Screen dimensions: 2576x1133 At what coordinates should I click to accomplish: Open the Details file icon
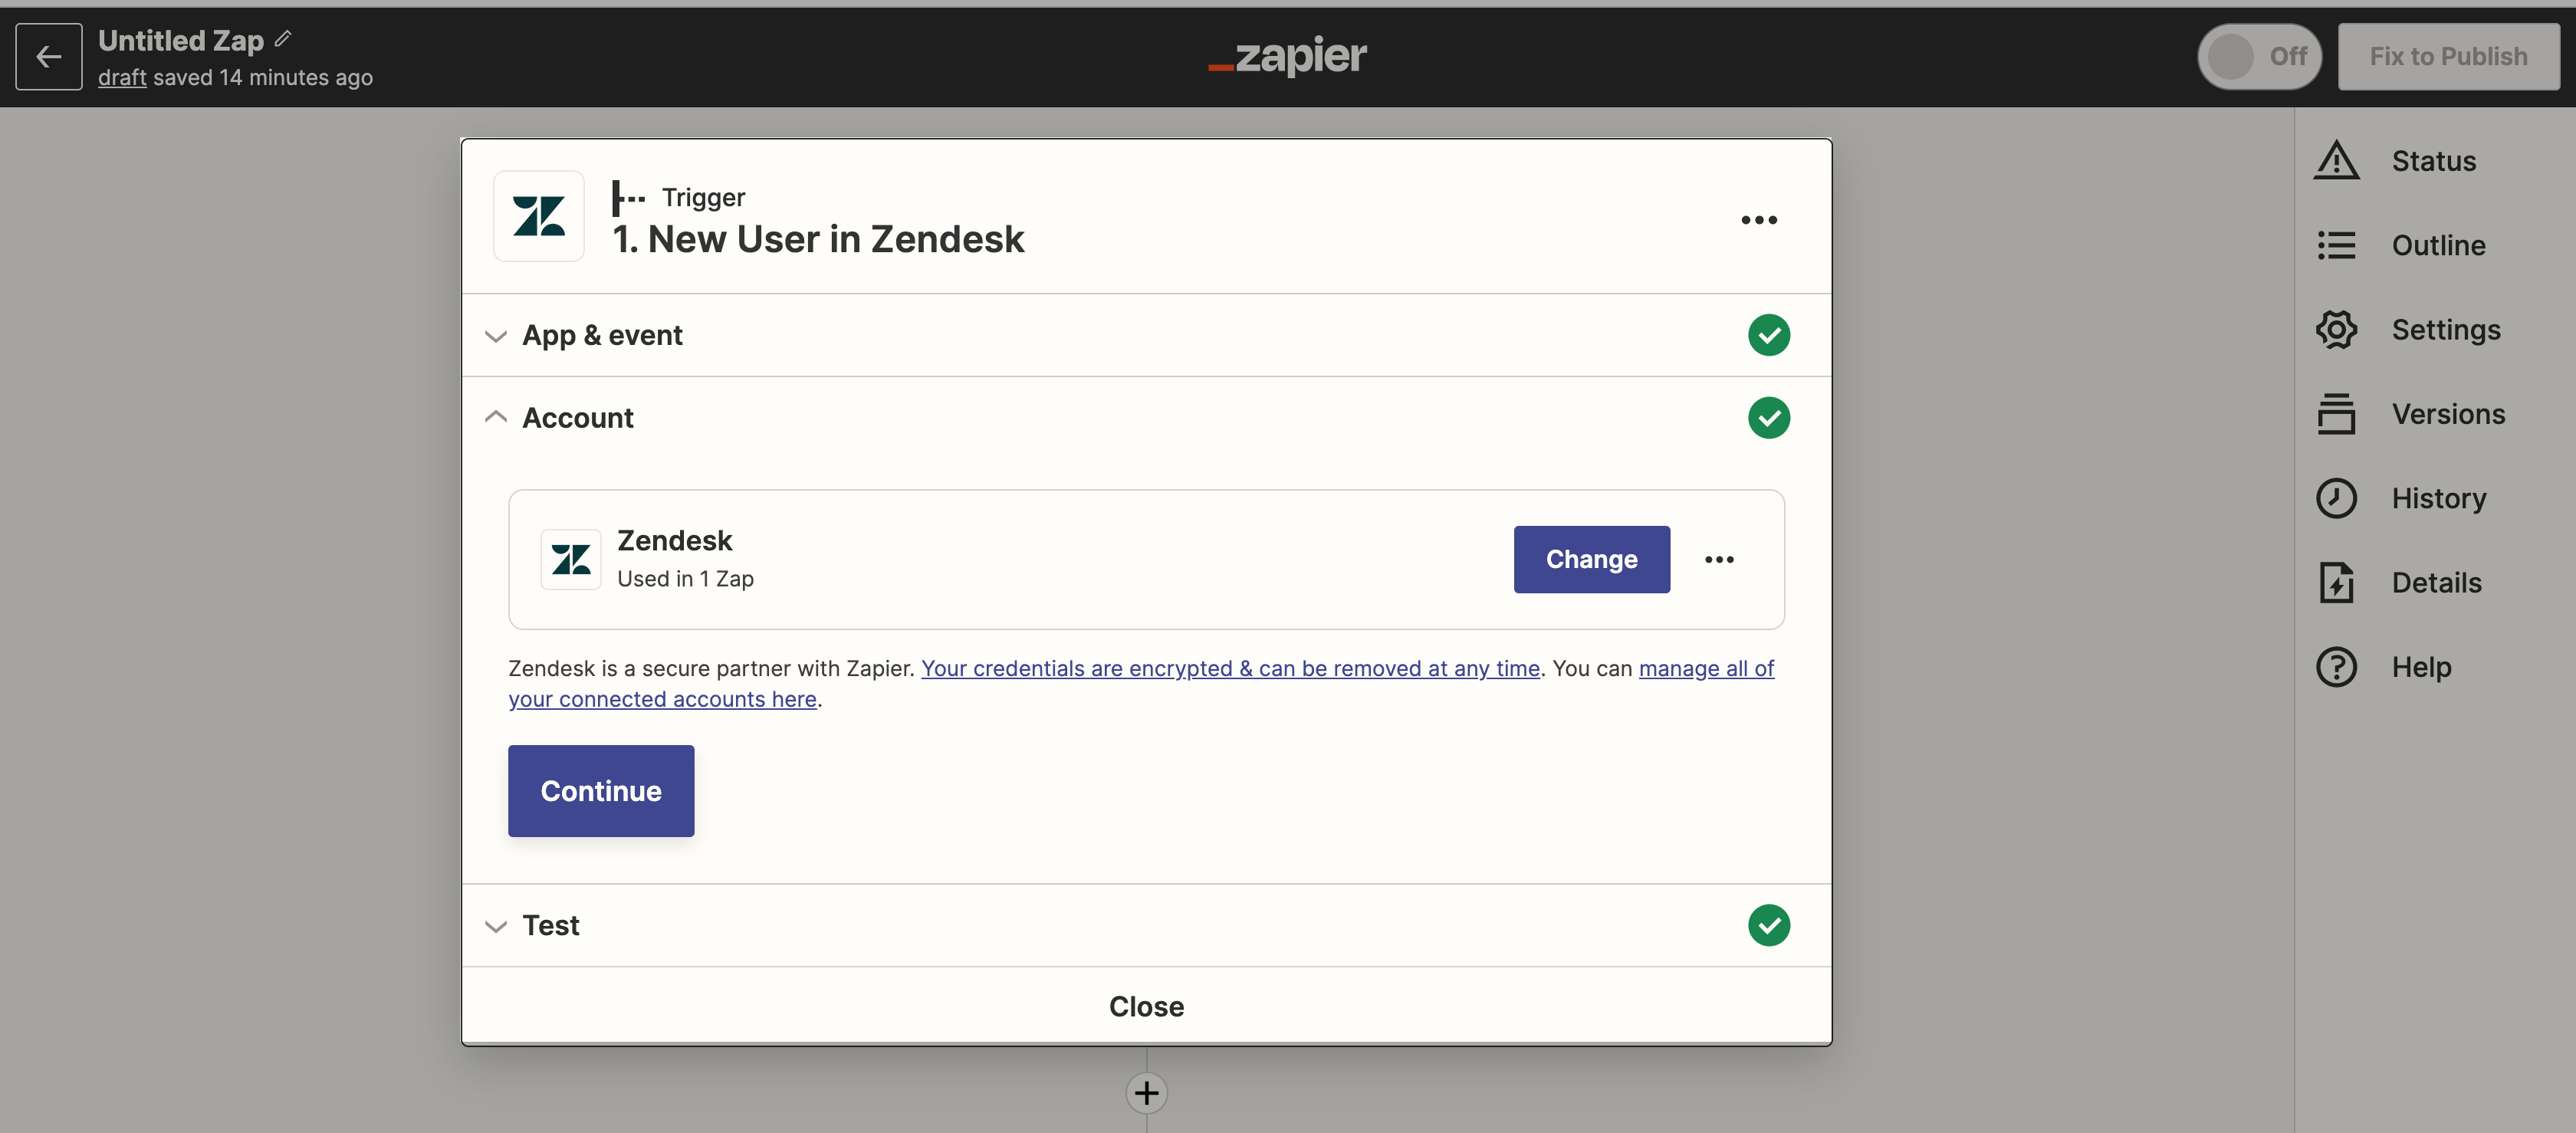point(2336,583)
